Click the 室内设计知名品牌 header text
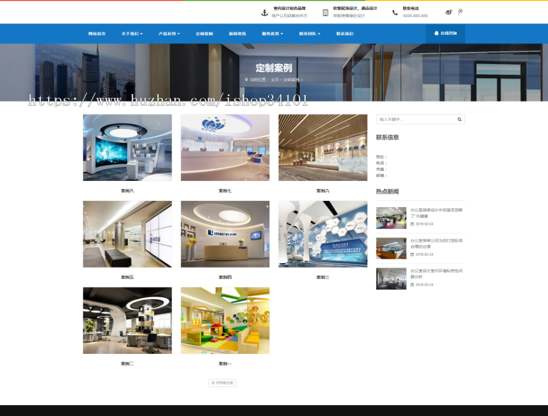548x416 pixels. click(x=289, y=9)
